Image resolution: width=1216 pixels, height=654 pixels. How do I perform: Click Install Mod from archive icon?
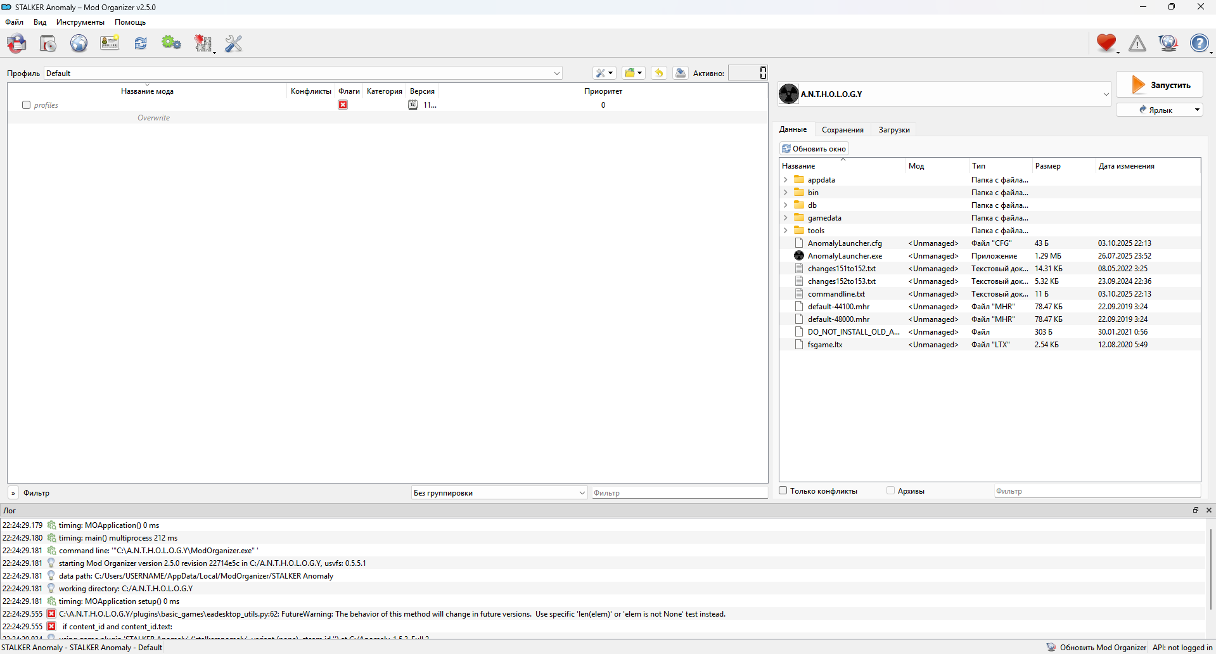[48, 44]
